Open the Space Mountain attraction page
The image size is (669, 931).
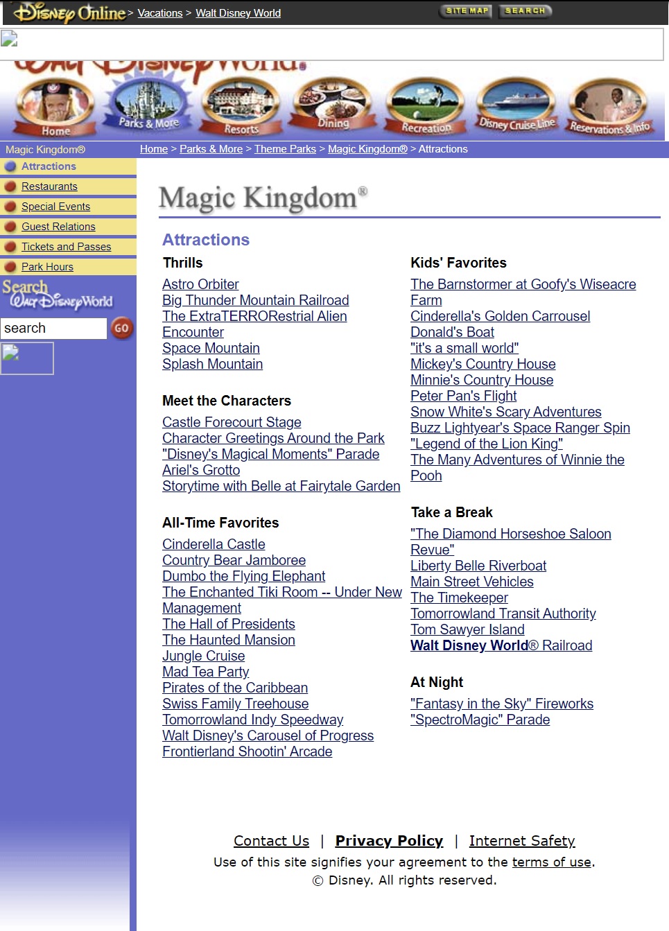[211, 348]
